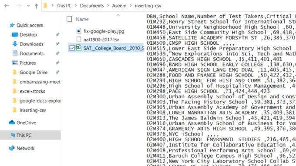Go up one folder level

[x=37, y=6]
